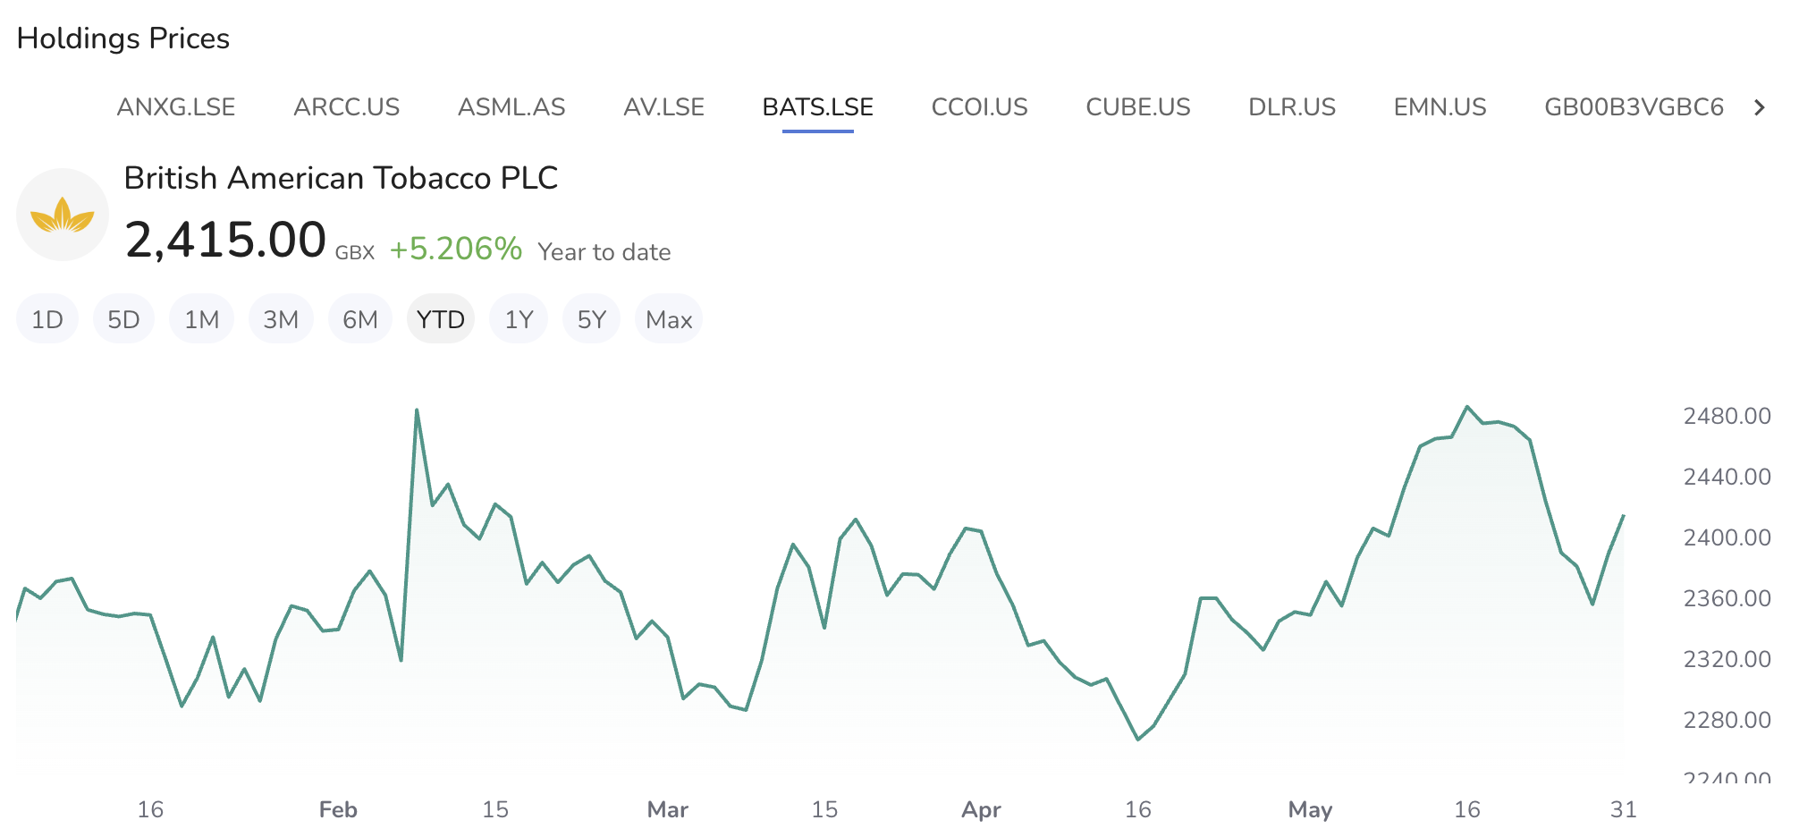This screenshot has height=837, width=1799.
Task: Go to the CUBE.US tab
Action: [1138, 107]
